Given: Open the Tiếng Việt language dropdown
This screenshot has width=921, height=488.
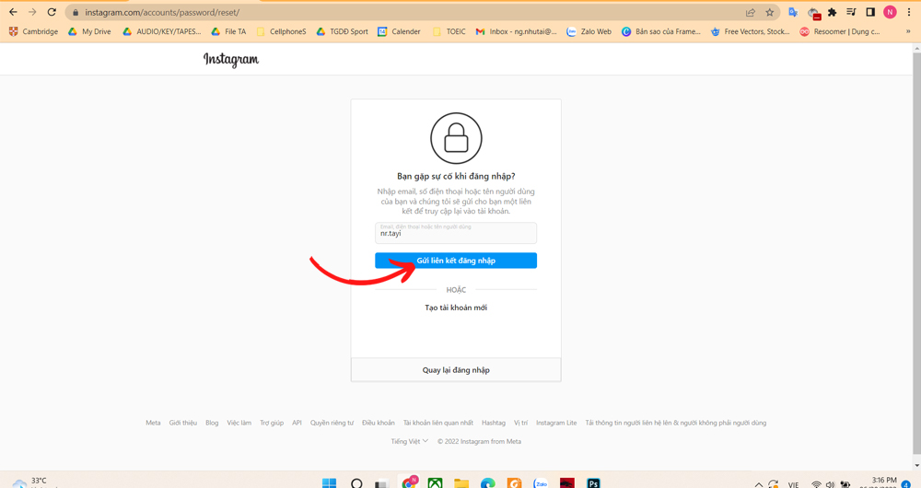Looking at the screenshot, I should pos(410,442).
